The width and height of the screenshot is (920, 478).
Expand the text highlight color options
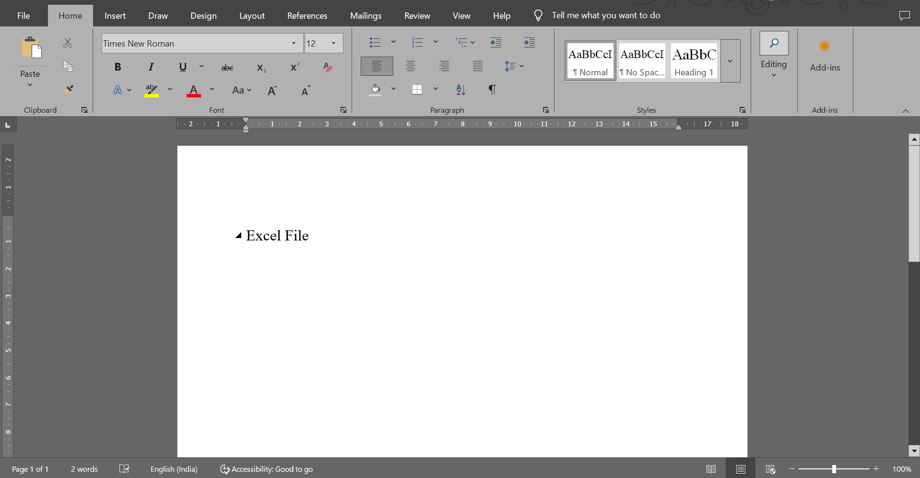pyautogui.click(x=169, y=89)
